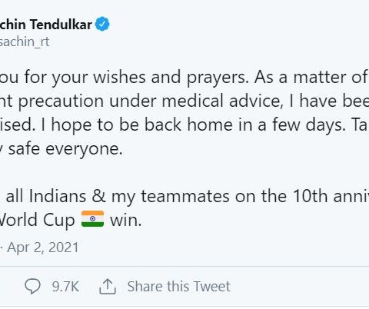Select the Share this Tweet label
The height and width of the screenshot is (309, 369).
(179, 286)
